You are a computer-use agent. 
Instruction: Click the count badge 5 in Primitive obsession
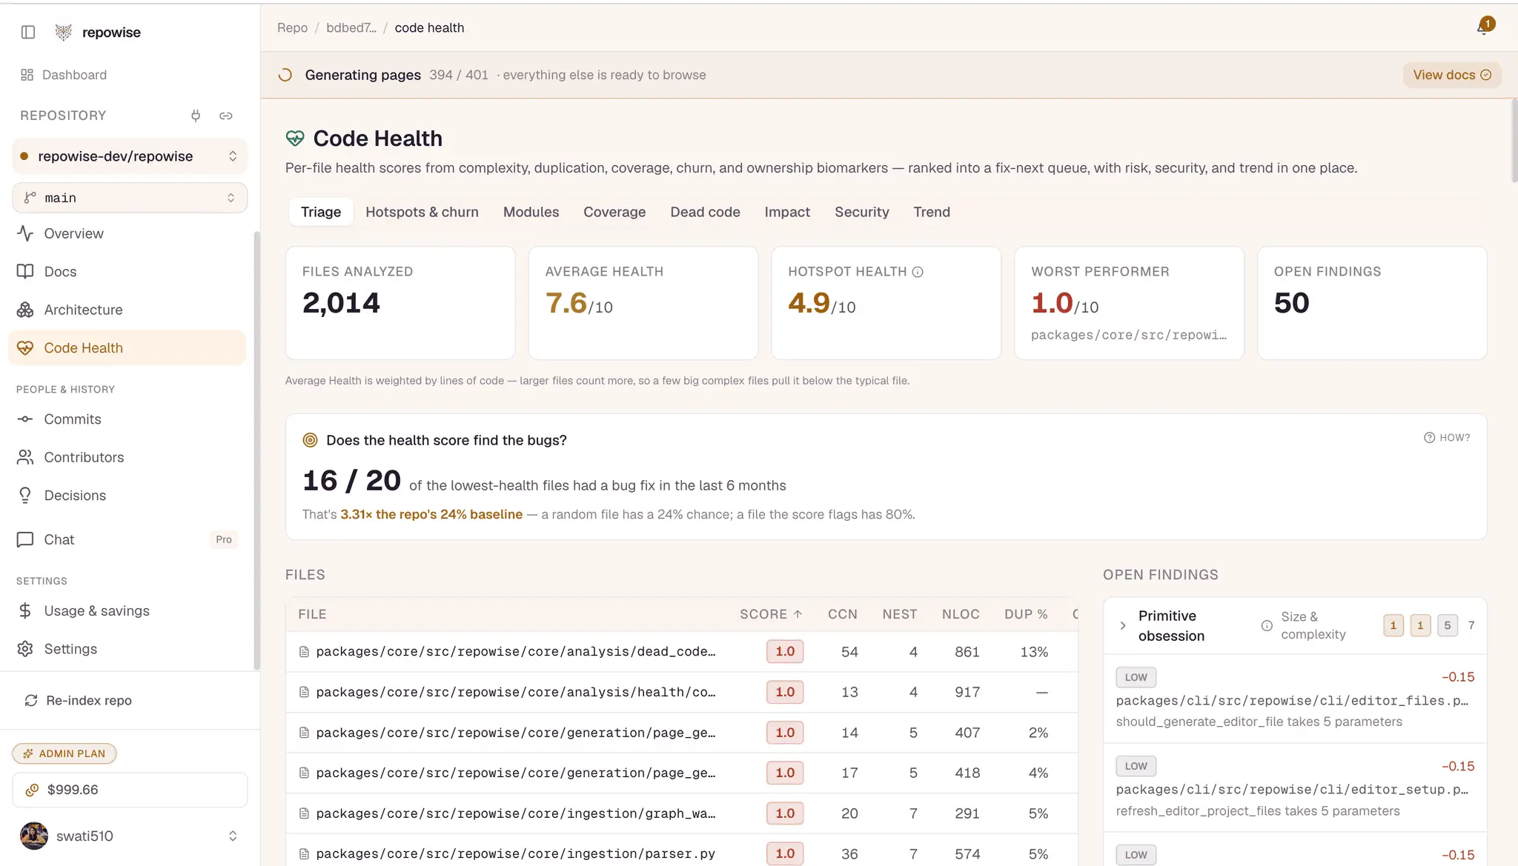coord(1447,626)
